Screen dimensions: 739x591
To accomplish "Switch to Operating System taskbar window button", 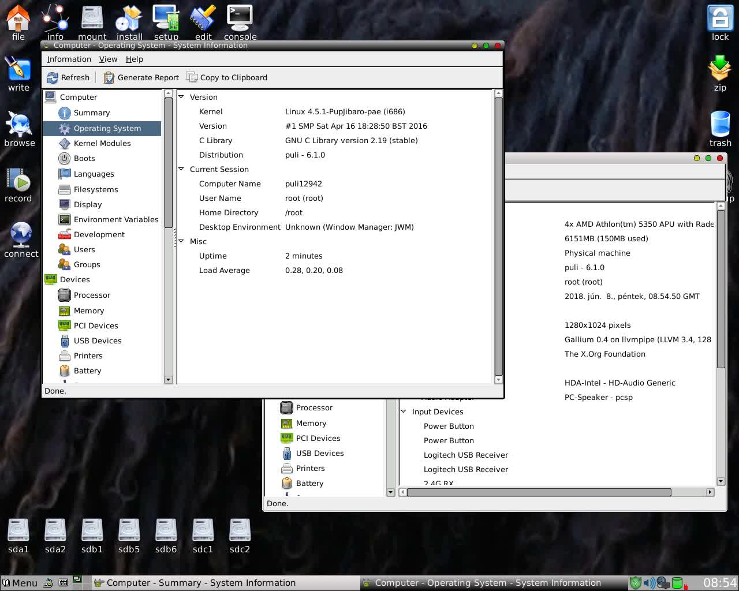I will [494, 583].
